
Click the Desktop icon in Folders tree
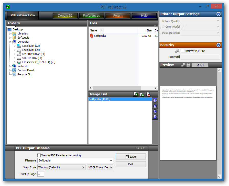[9, 29]
